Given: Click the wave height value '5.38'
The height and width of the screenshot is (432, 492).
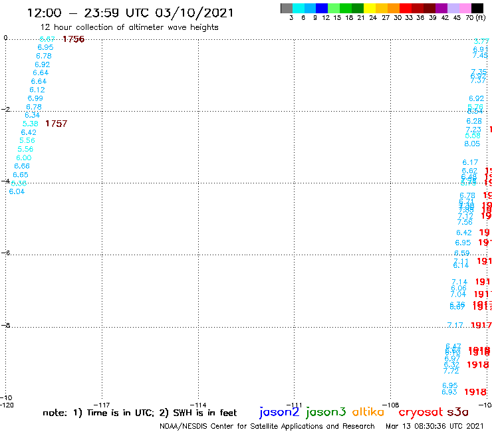Looking at the screenshot, I should click(31, 124).
